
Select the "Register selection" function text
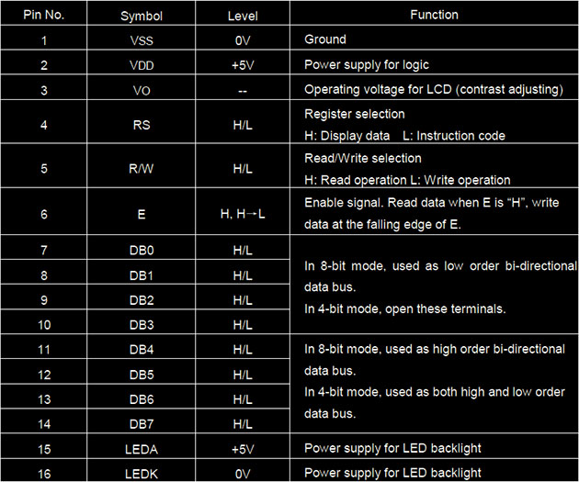pos(354,114)
